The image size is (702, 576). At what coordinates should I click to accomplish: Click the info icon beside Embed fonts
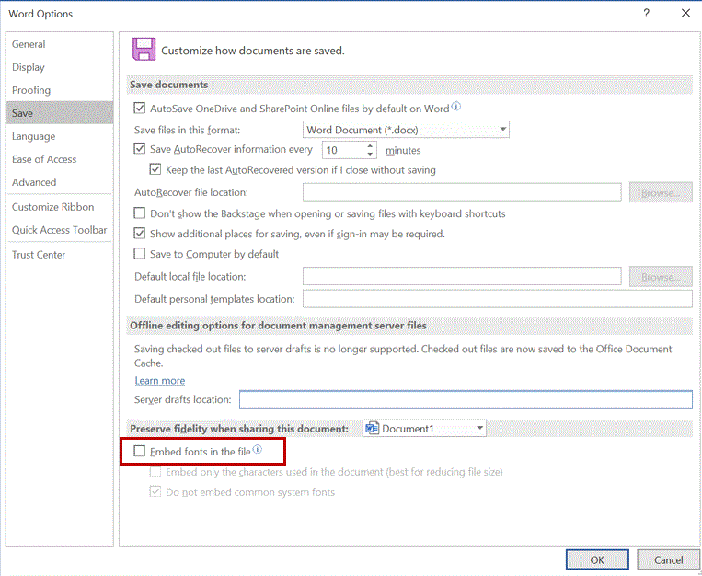tap(258, 450)
